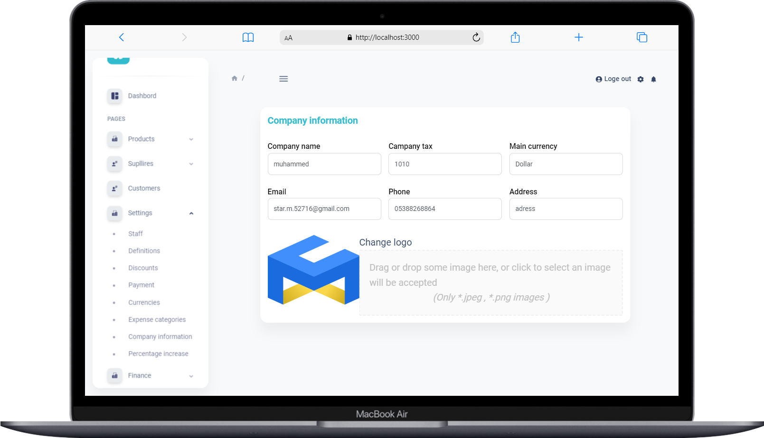
Task: Reload the page in Safari
Action: [476, 37]
